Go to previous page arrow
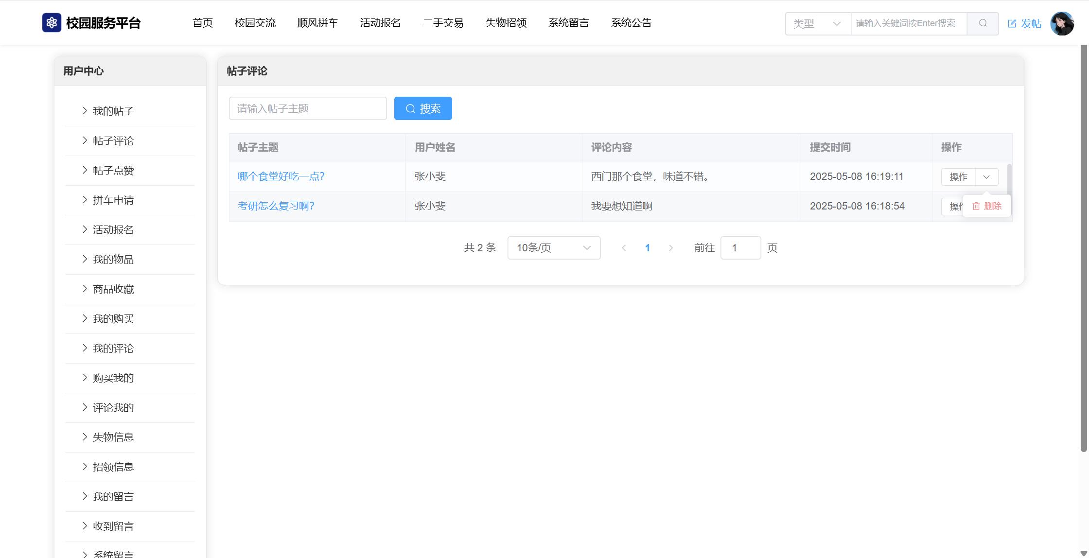Image resolution: width=1089 pixels, height=558 pixels. click(624, 248)
